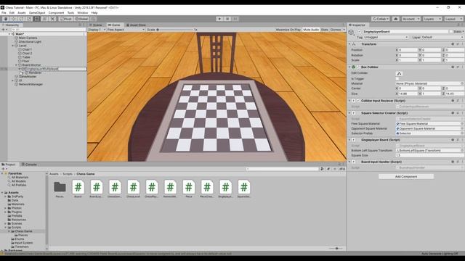
Task: Open the Pieces folder thumbnail
Action: coord(60,188)
